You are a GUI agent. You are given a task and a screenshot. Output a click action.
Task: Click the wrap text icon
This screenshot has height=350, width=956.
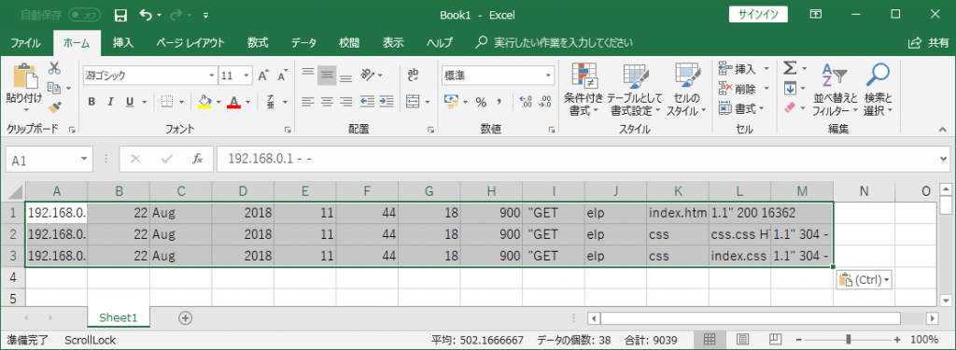(x=414, y=76)
